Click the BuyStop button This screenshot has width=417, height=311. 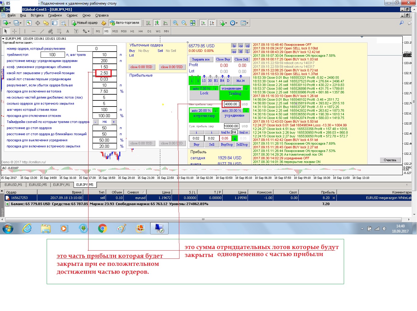point(227,145)
